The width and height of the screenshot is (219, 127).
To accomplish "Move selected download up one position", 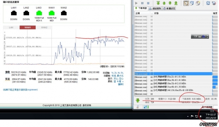I will (x=164, y=3).
